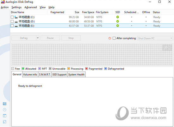This screenshot has height=127, width=174.
Task: Click the E: drive disk icon
Action: click(x=16, y=26)
